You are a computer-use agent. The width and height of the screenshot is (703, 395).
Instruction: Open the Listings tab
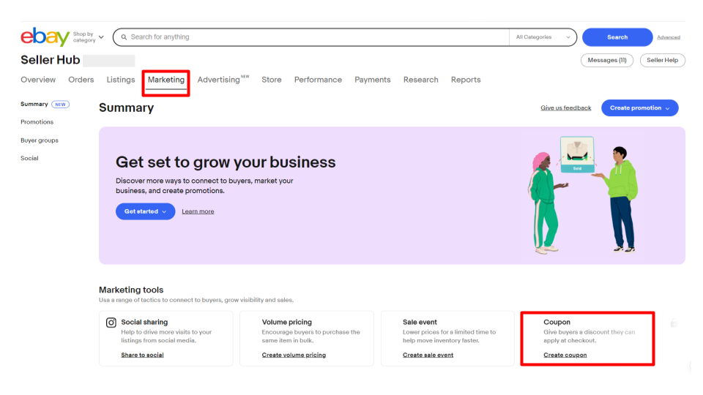click(121, 80)
